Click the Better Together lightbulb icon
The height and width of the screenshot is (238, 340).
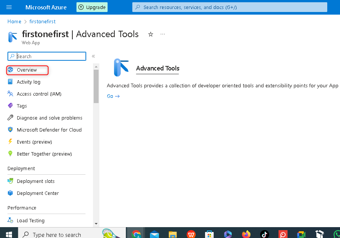tap(10, 153)
